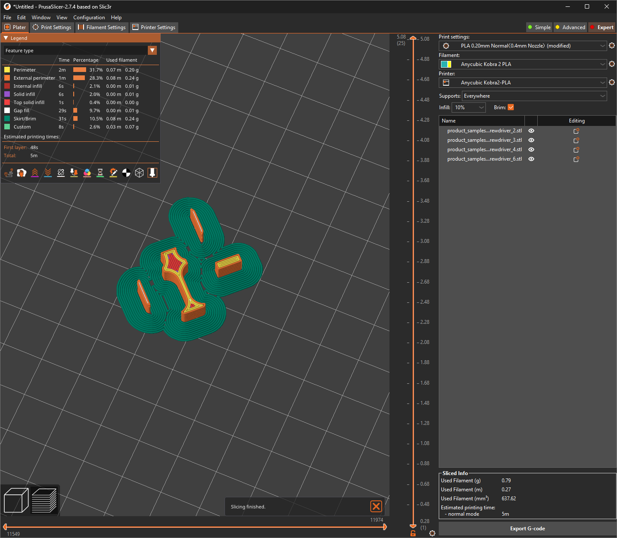Hide rewdriver_4.stl with eye icon
Viewport: 617px width, 538px height.
[x=531, y=149]
